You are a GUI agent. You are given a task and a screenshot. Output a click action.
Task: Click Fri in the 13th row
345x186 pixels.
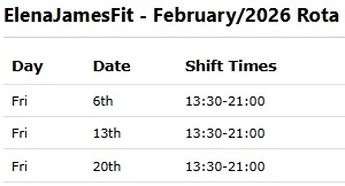point(20,134)
